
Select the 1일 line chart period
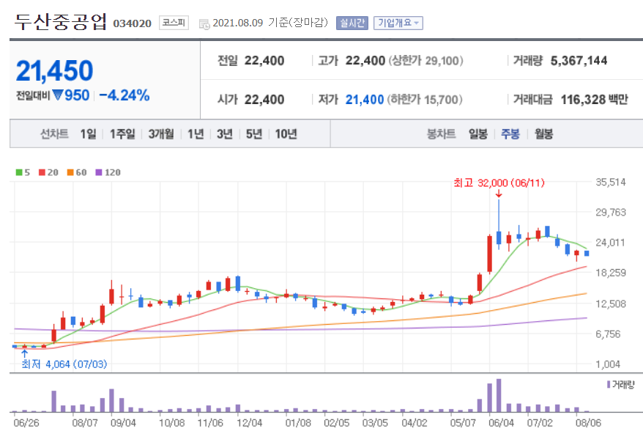coord(88,134)
